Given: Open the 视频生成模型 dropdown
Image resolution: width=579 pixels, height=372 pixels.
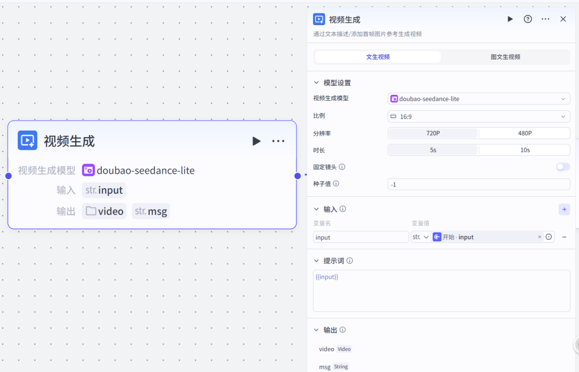Looking at the screenshot, I should click(479, 99).
